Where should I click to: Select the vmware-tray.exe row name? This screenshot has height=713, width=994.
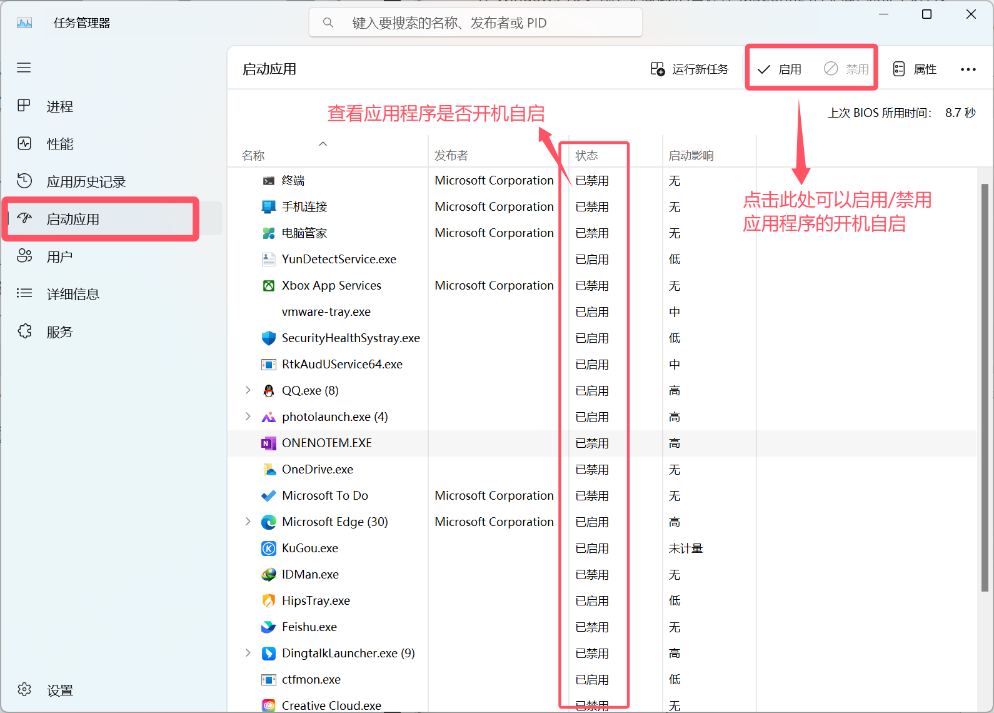pos(326,312)
